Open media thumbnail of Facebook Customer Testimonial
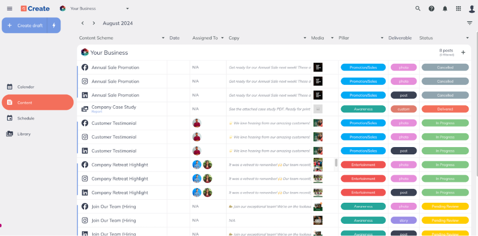 318,123
